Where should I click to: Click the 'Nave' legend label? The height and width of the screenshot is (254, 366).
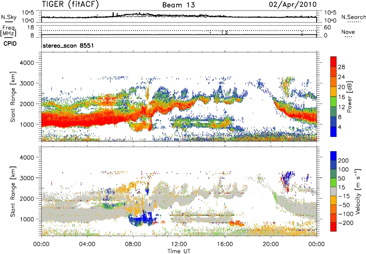(x=348, y=32)
